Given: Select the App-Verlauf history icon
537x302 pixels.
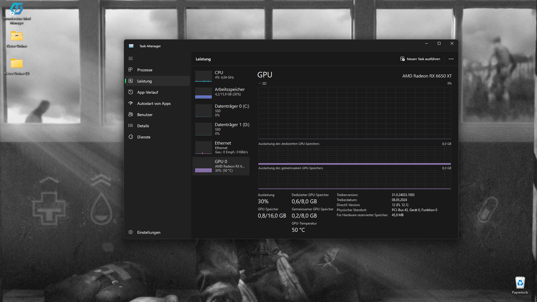Looking at the screenshot, I should tap(131, 92).
